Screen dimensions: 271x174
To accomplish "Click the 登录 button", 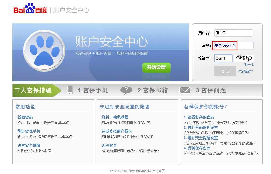I will point(225,72).
